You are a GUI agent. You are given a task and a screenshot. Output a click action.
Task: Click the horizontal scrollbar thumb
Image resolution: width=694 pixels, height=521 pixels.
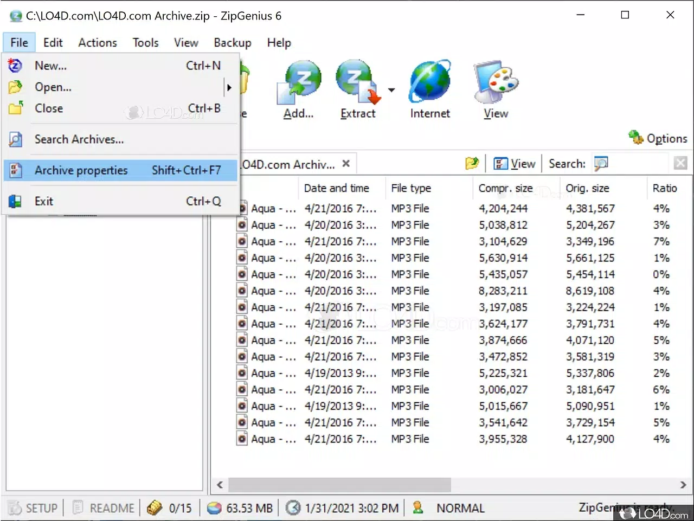[x=339, y=485]
